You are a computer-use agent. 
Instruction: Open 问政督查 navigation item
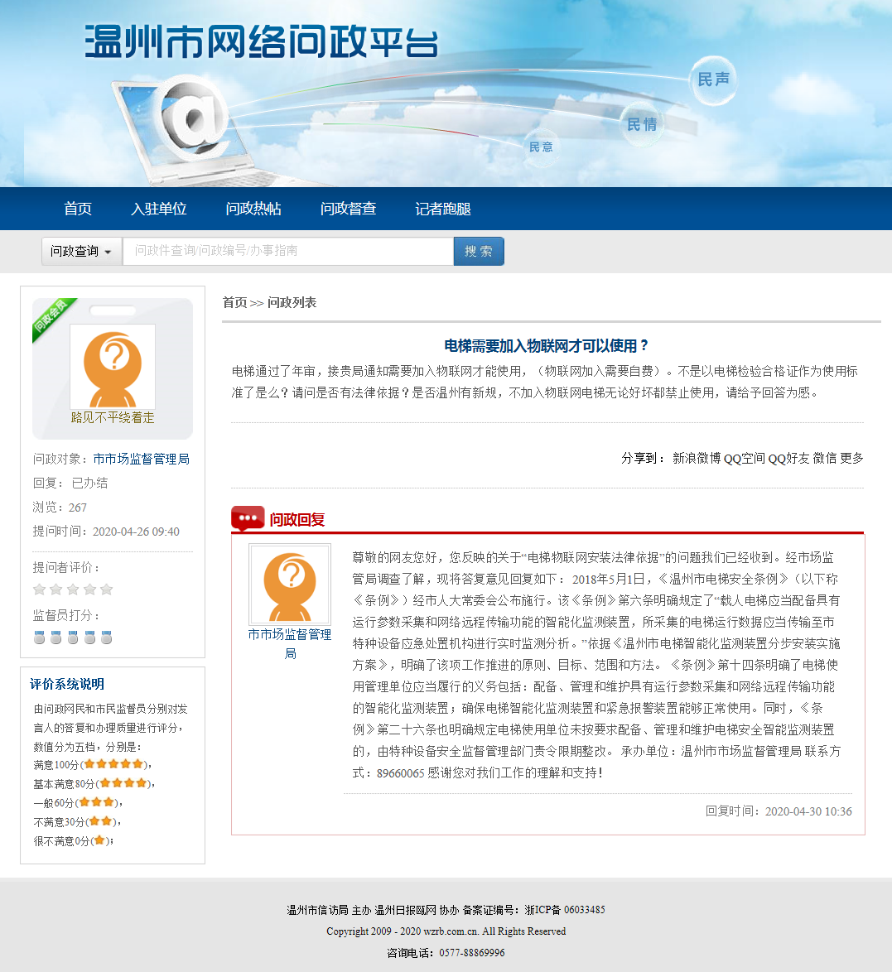click(x=348, y=209)
